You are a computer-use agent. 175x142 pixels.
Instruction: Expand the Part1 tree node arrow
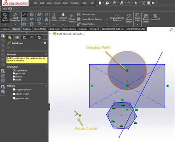pyautogui.click(x=50, y=33)
